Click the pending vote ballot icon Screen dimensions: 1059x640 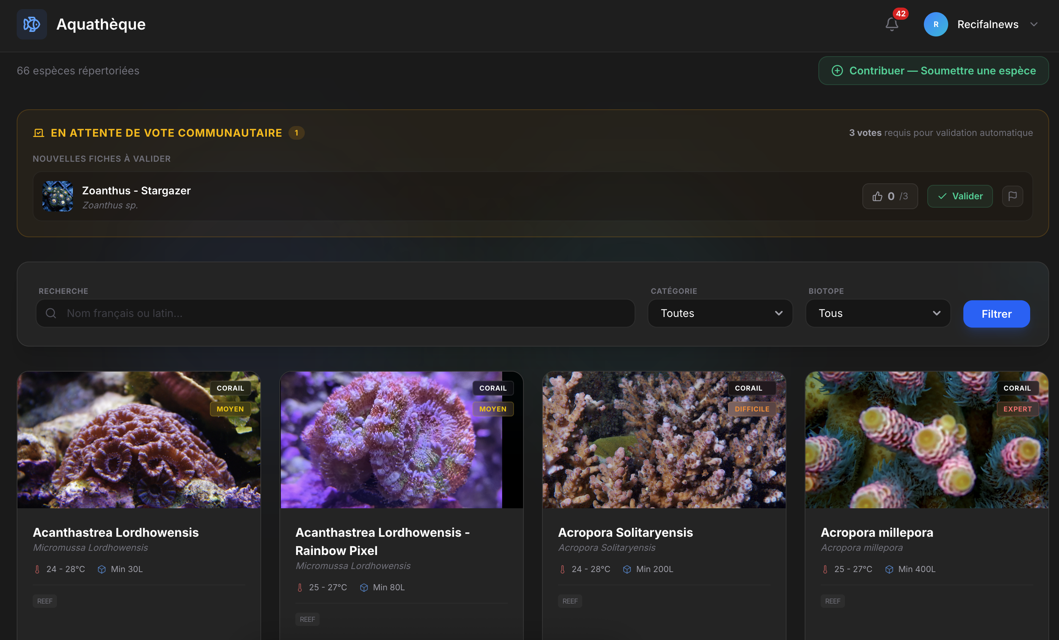[39, 133]
